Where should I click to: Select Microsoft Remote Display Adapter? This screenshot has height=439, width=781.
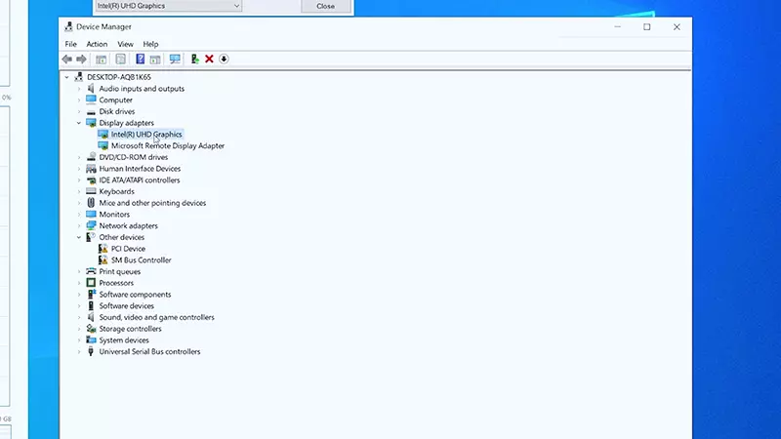click(168, 145)
